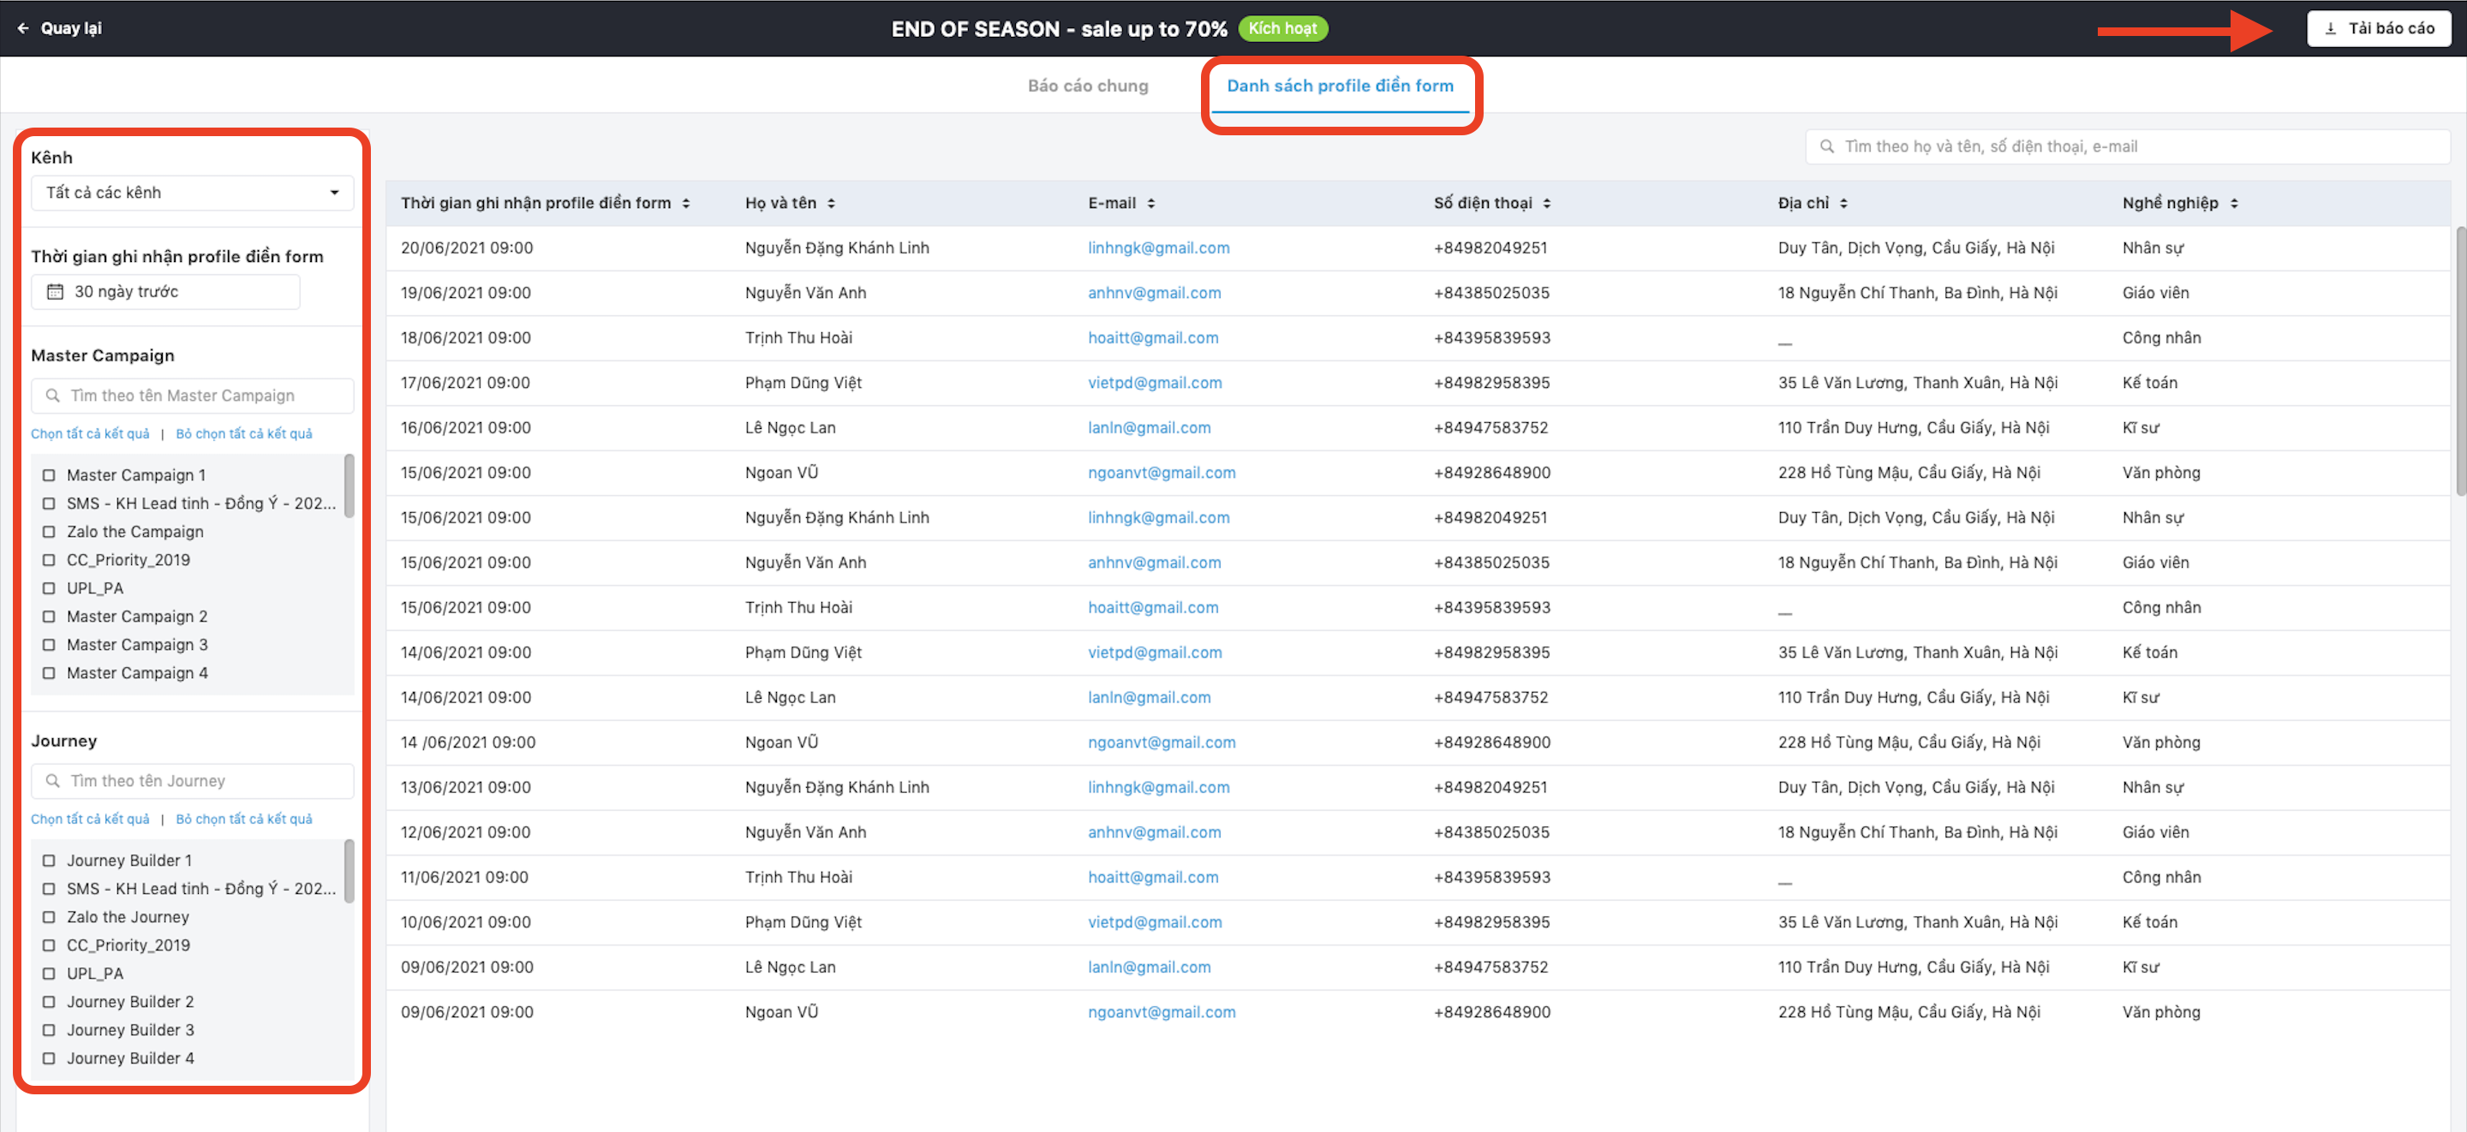Click search icon in Master Campaign filter
This screenshot has height=1132, width=2467.
[52, 396]
